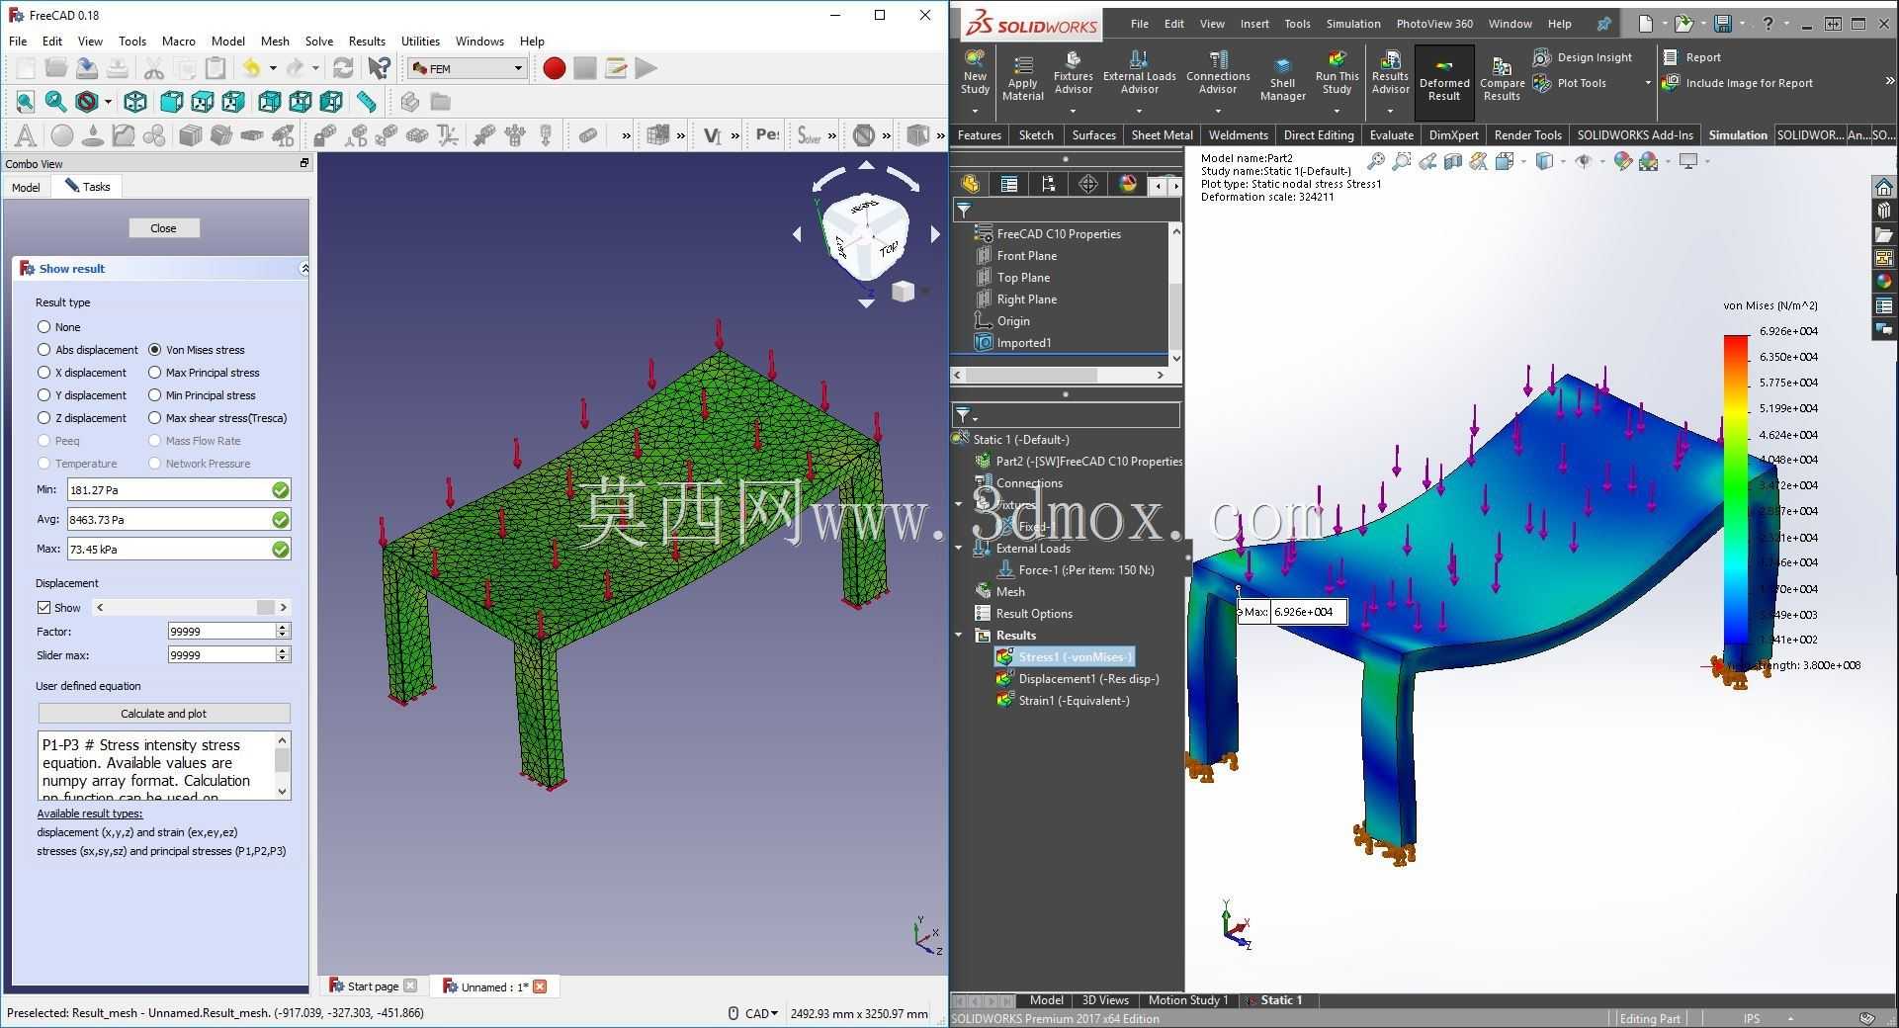Image resolution: width=1899 pixels, height=1028 pixels.
Task: Switch to the Sheet Metal ribbon tab
Action: 1162,135
